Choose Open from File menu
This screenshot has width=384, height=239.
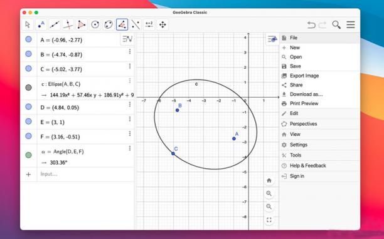[320, 57]
